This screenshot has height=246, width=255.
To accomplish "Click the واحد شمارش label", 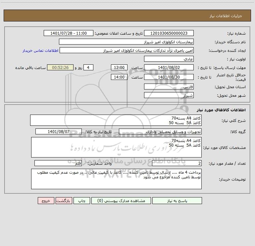I will pyautogui.click(x=100, y=164).
